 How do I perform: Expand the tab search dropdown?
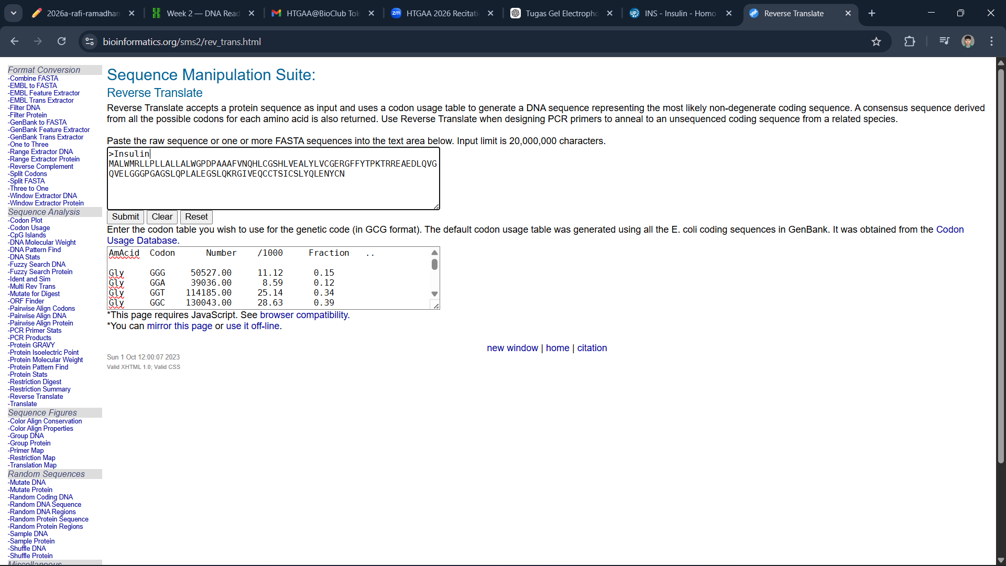(x=14, y=13)
